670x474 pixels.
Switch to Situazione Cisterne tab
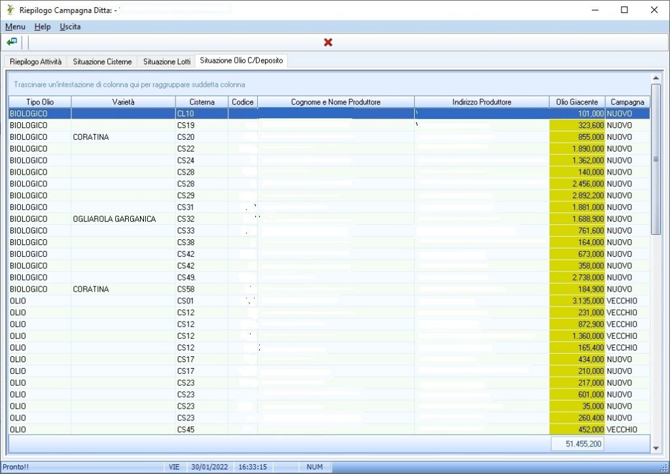click(x=102, y=61)
